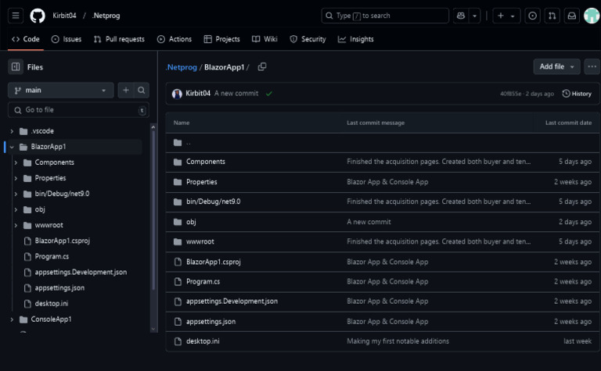Screen dimensions: 601x371
Task: Open the Copilot icon in header
Action: 461,16
